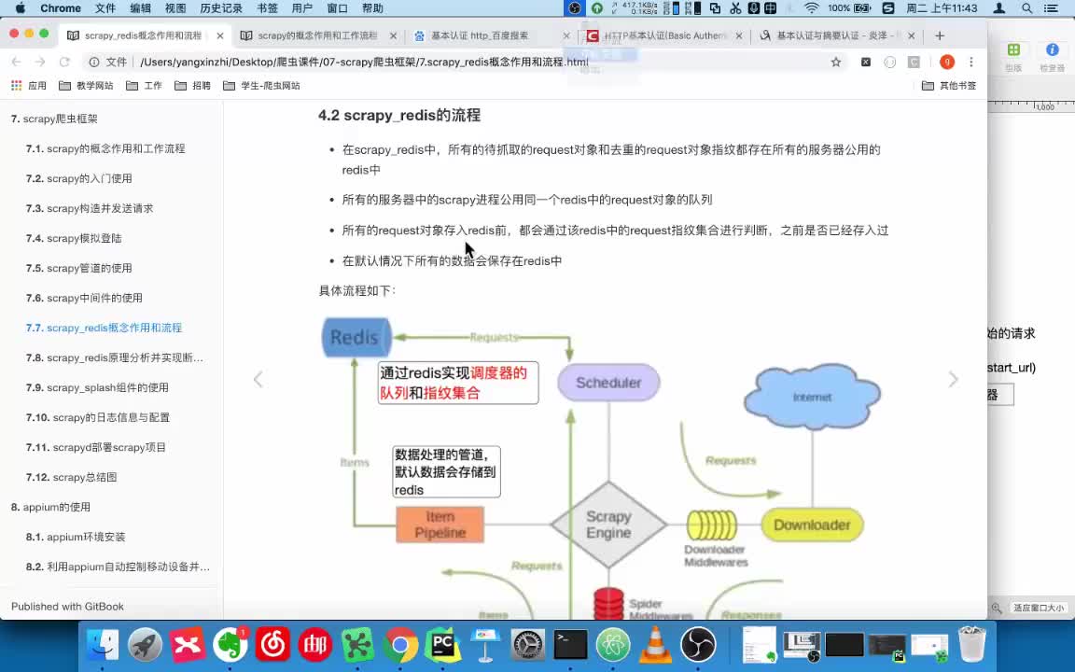The height and width of the screenshot is (672, 1075).
Task: Click the Published with GitBook link
Action: (x=67, y=607)
